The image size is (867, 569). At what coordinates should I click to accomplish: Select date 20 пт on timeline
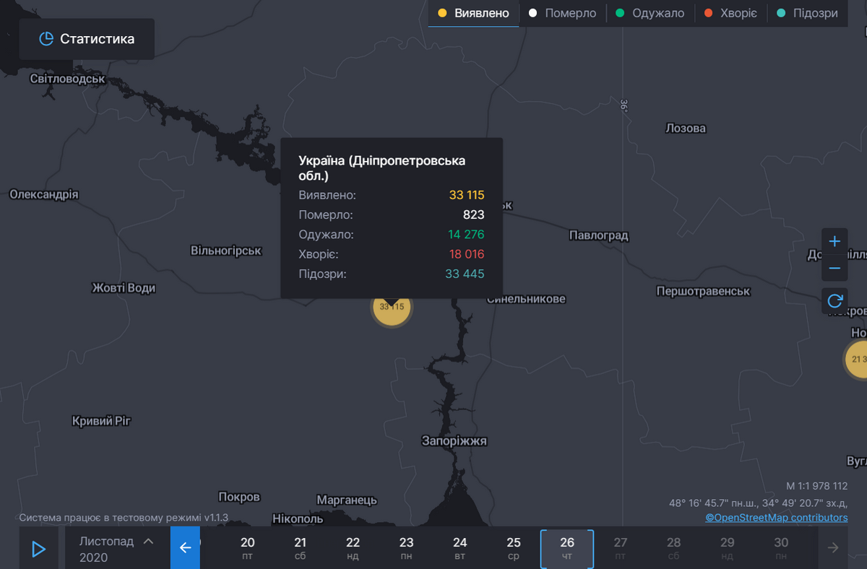click(x=248, y=548)
